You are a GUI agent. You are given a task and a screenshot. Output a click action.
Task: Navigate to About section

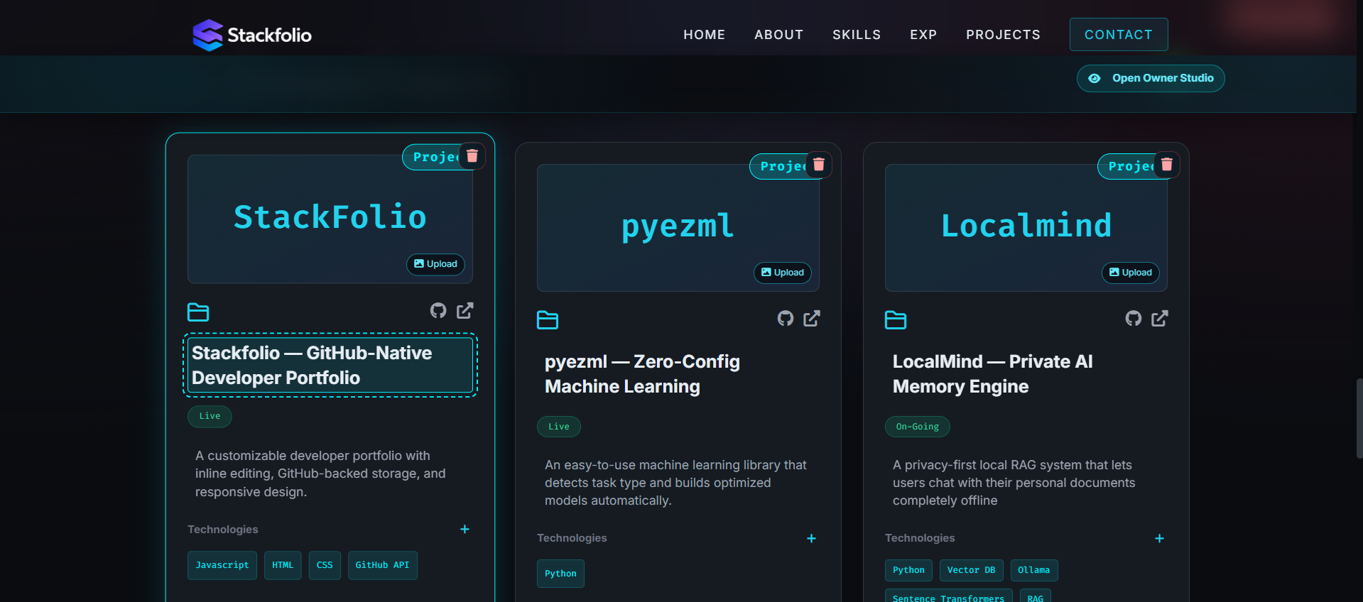(x=779, y=35)
